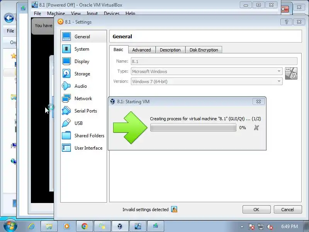Switch to the rightmost taskbar app icon

point(156,226)
